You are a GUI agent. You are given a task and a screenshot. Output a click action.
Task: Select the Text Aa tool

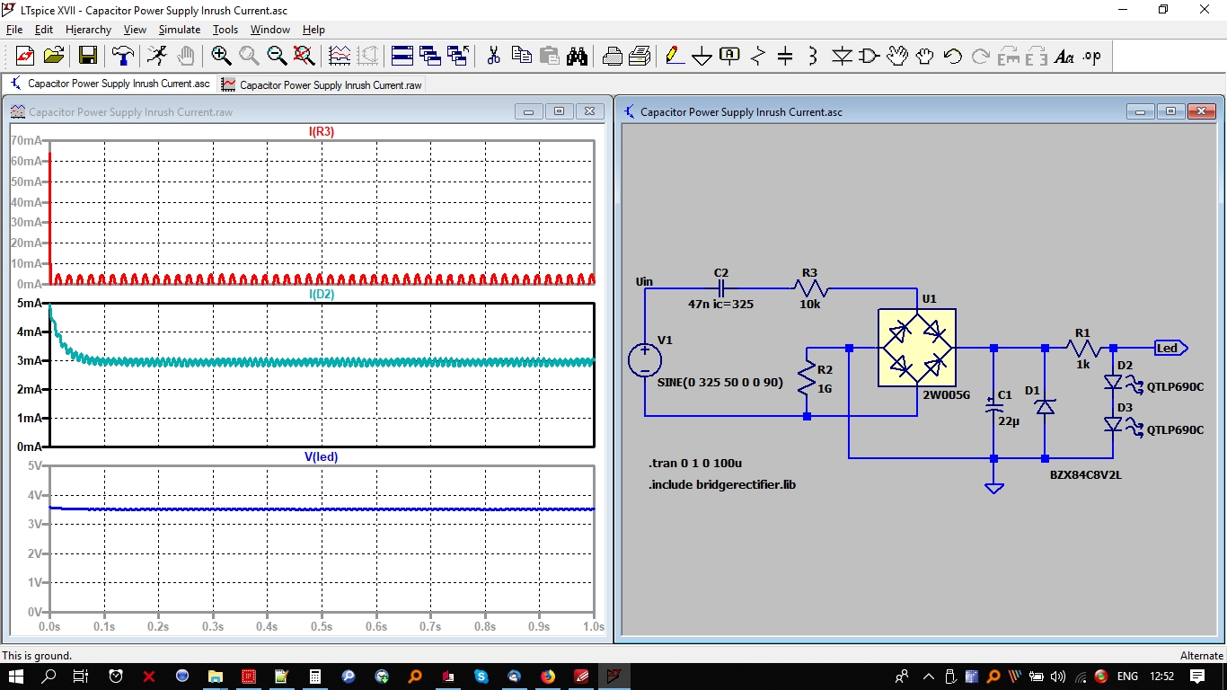pos(1064,56)
